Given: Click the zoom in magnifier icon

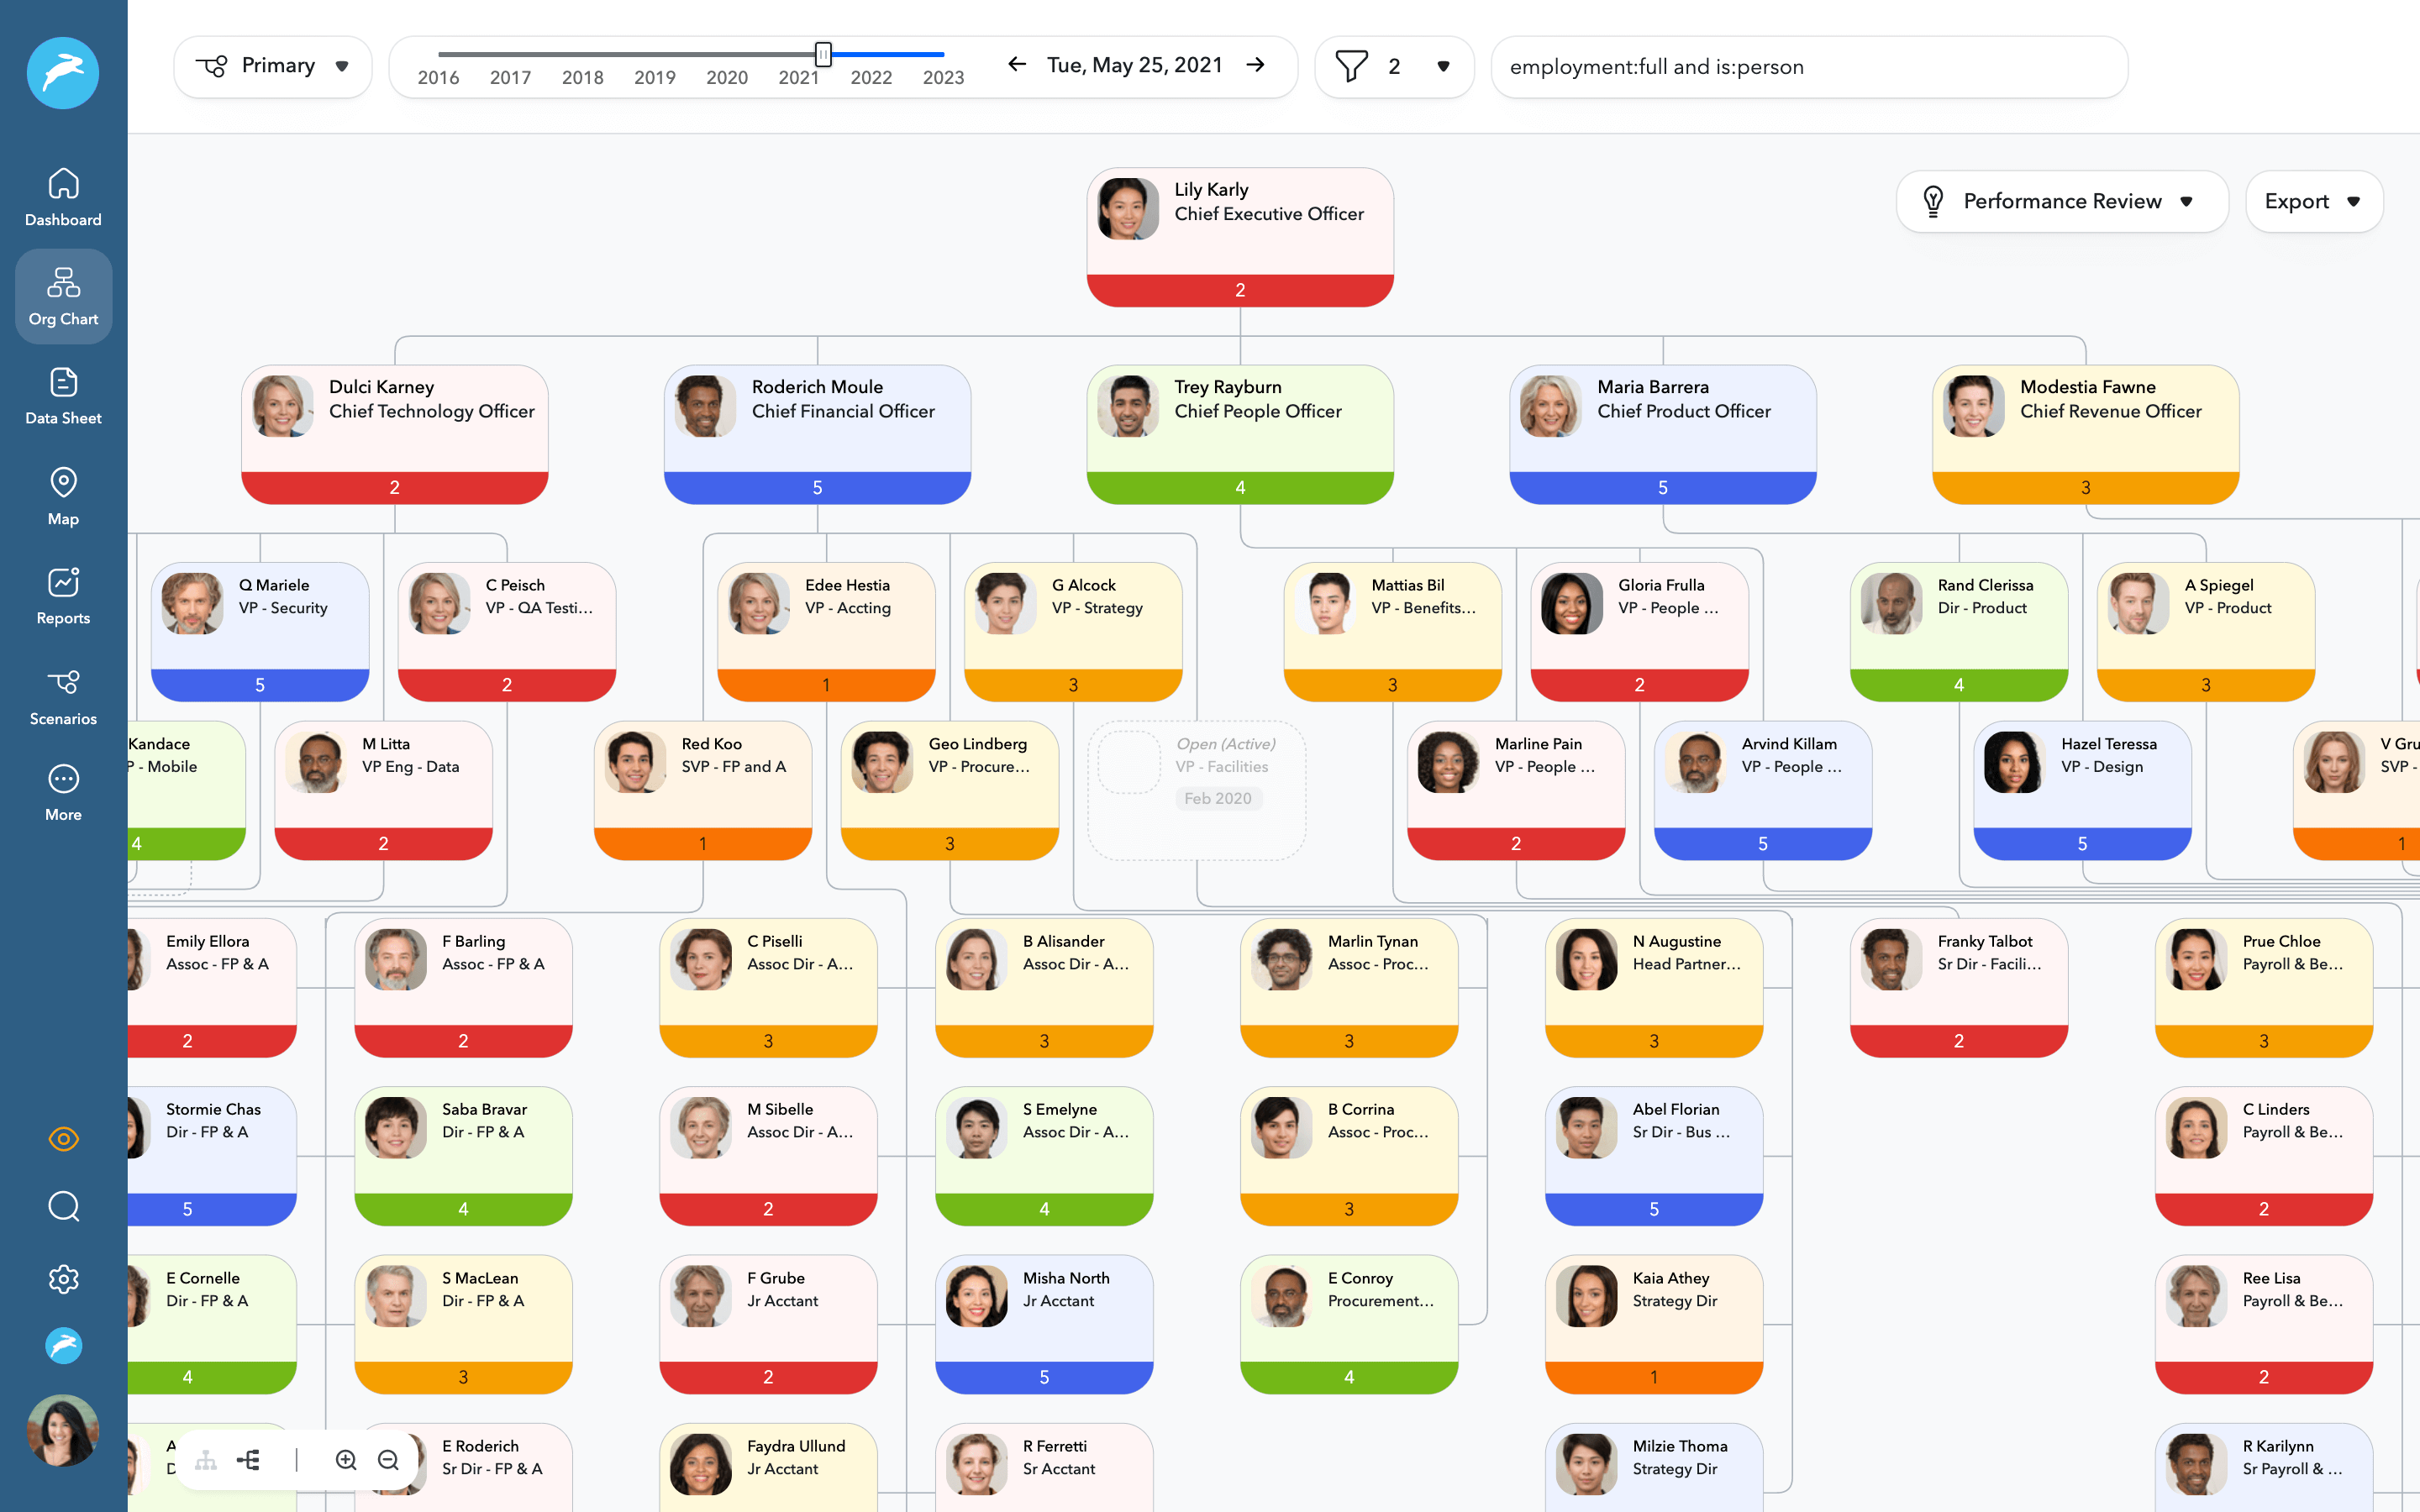Looking at the screenshot, I should (346, 1460).
